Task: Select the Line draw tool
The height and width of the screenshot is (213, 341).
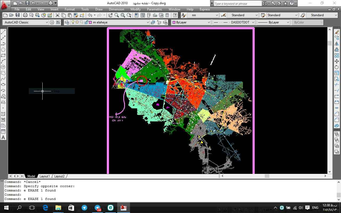Action: 3,32
